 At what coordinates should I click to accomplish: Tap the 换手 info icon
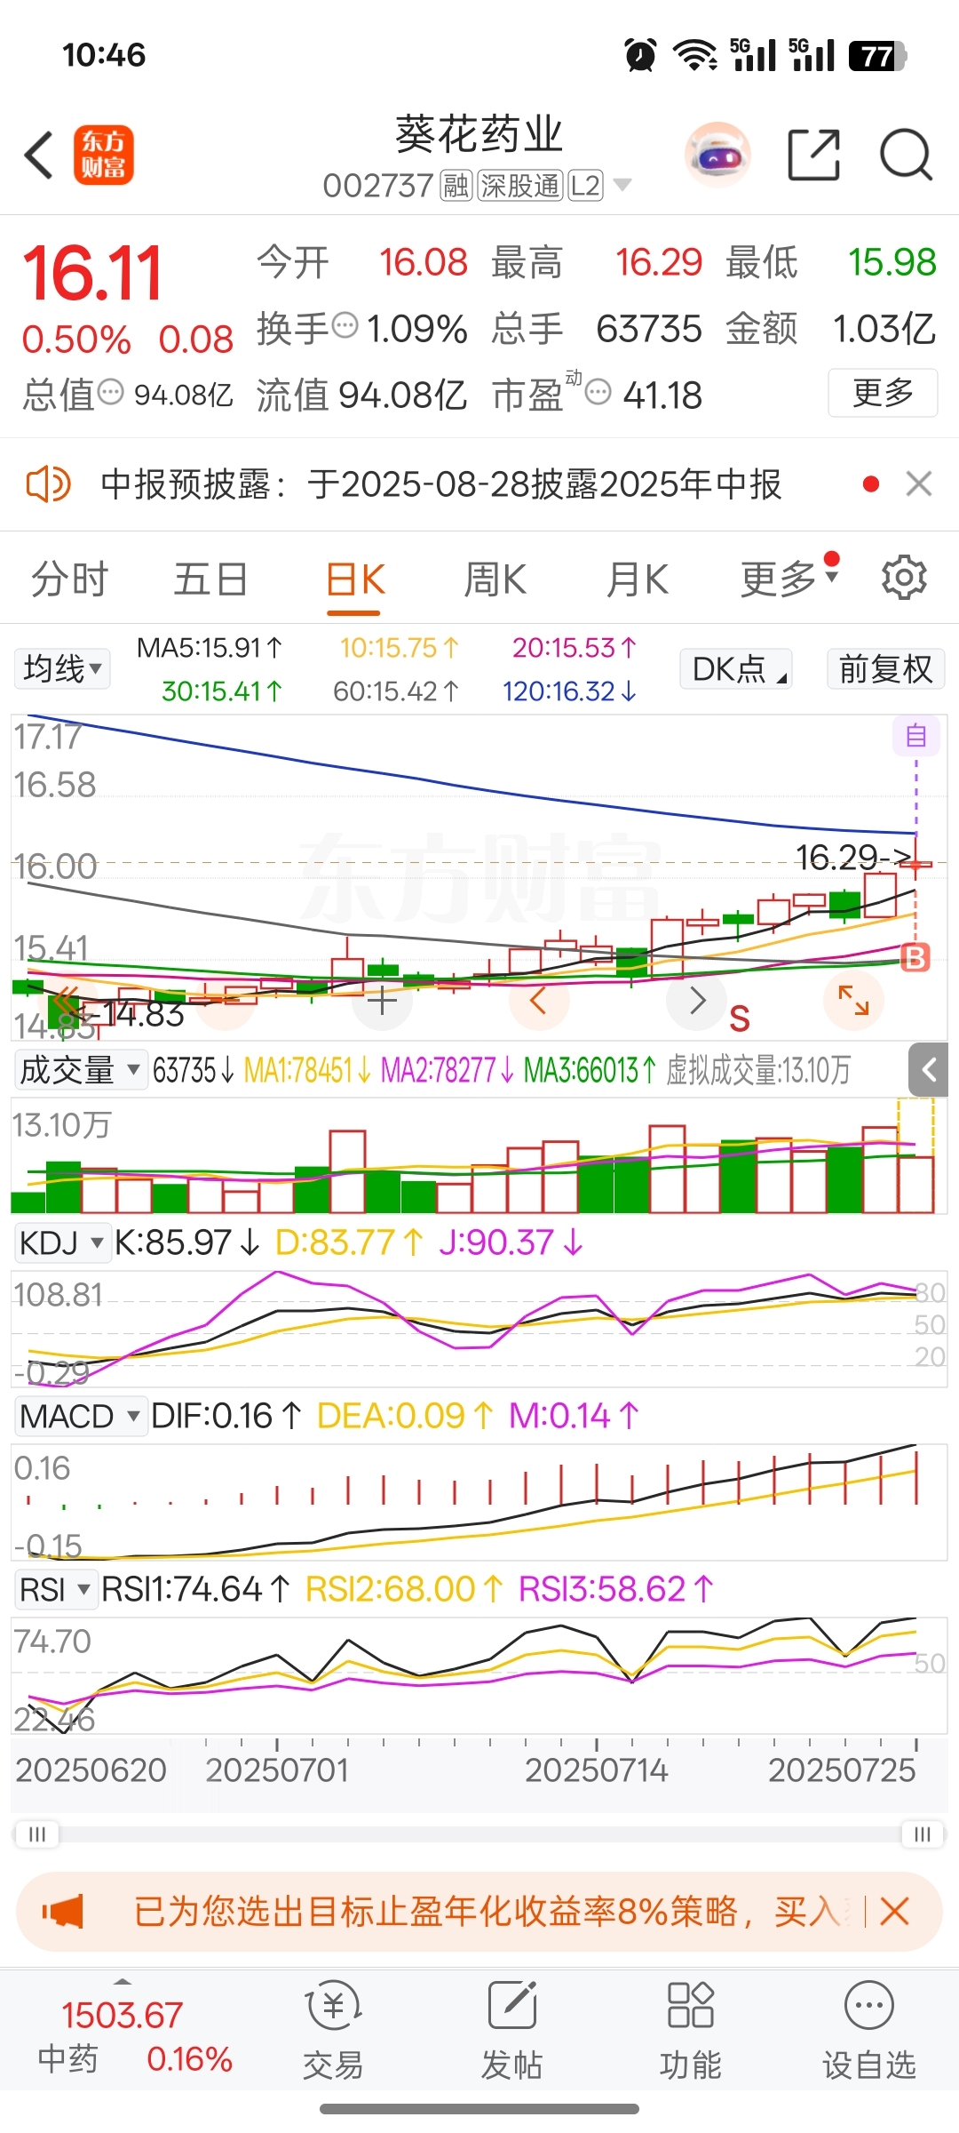click(345, 326)
